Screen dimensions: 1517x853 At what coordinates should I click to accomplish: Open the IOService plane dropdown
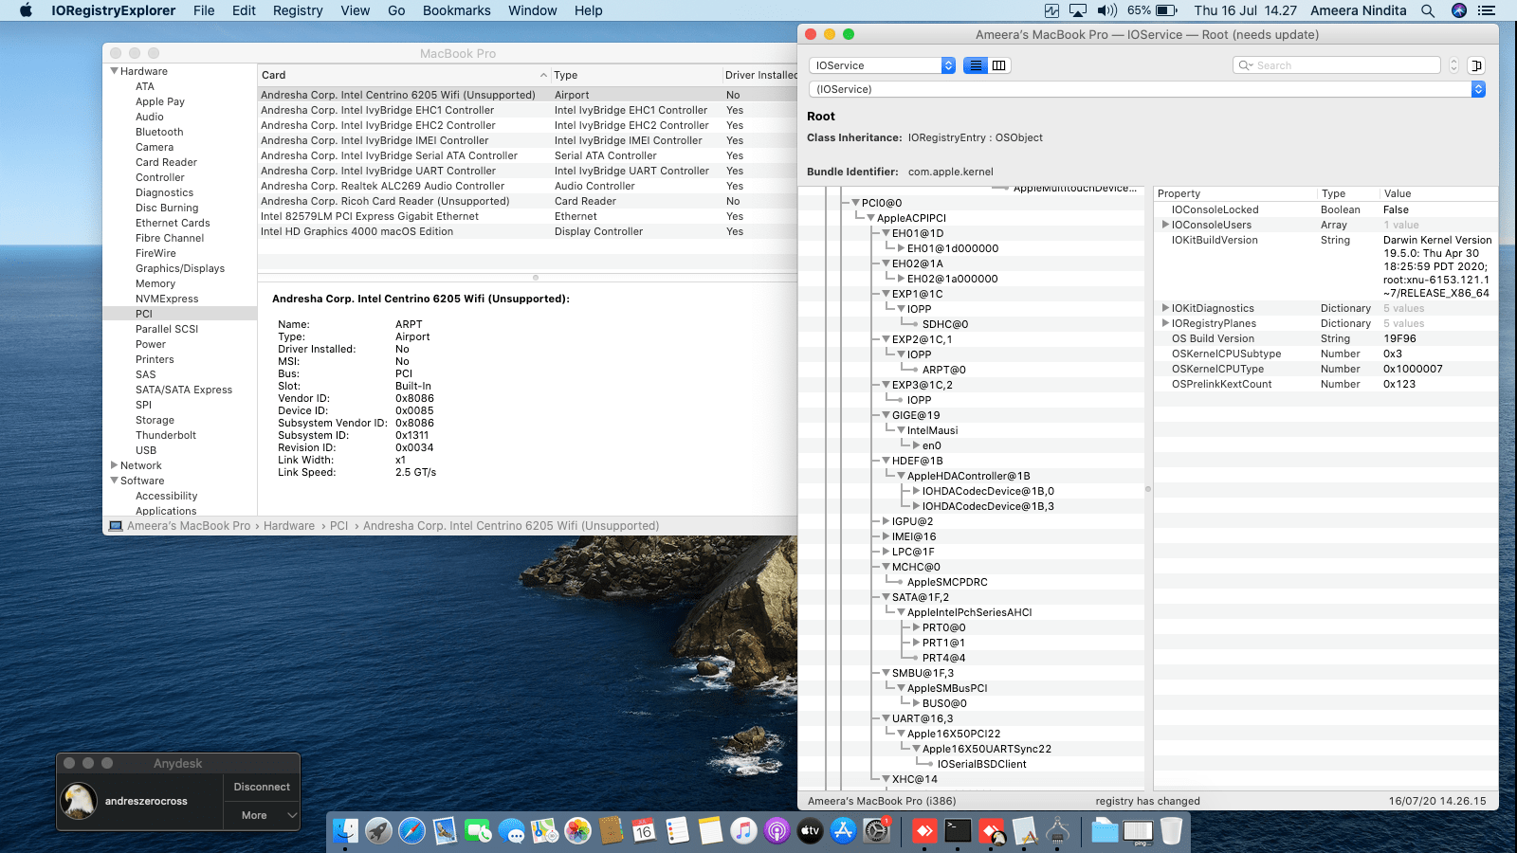[882, 65]
